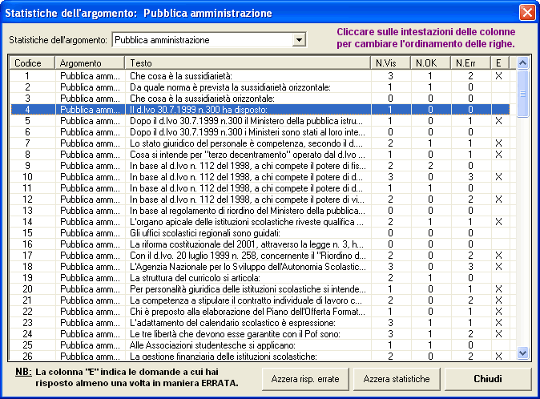Open the Statistiche dell'argomento dropdown arrow
Screen dimensions: 540x399
click(299, 39)
